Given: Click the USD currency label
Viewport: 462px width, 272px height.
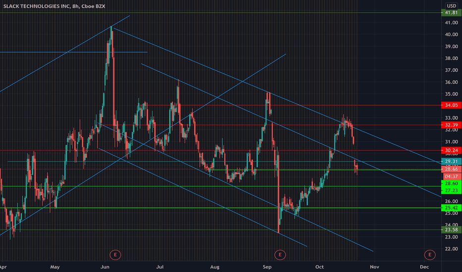Looking at the screenshot, I should tap(452, 6).
